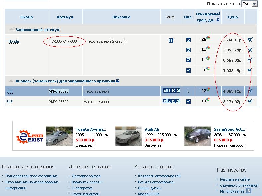Show delivery statistics pie icon beside 11 days

click(208, 58)
